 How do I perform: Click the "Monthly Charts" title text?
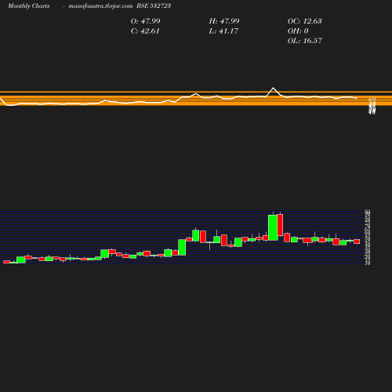(x=28, y=5)
